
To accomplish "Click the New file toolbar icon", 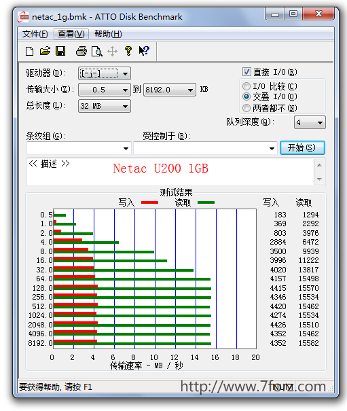I will (x=30, y=51).
